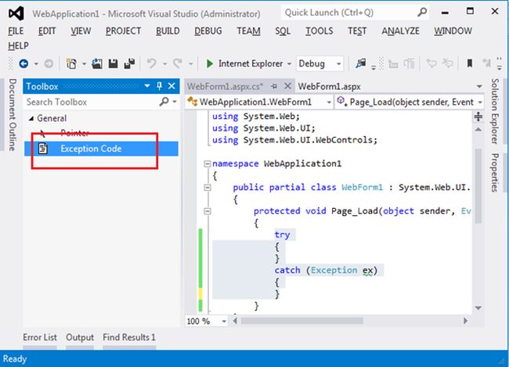The image size is (509, 367).
Task: Collapse the namespace WebApplication1 code block
Action: click(206, 165)
